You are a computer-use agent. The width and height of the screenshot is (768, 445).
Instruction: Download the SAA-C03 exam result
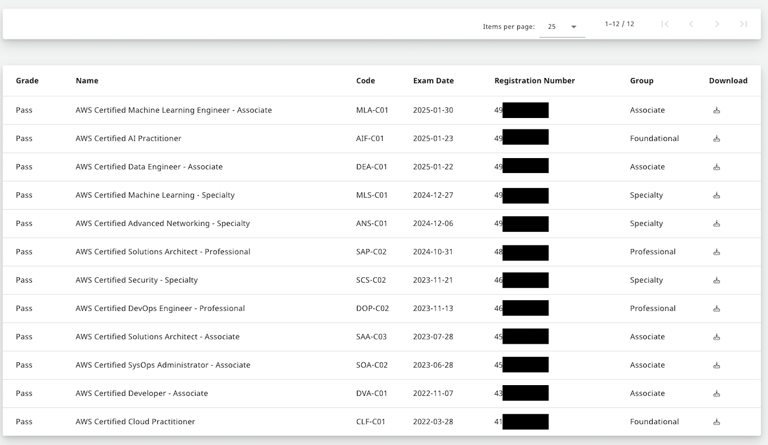pos(716,337)
